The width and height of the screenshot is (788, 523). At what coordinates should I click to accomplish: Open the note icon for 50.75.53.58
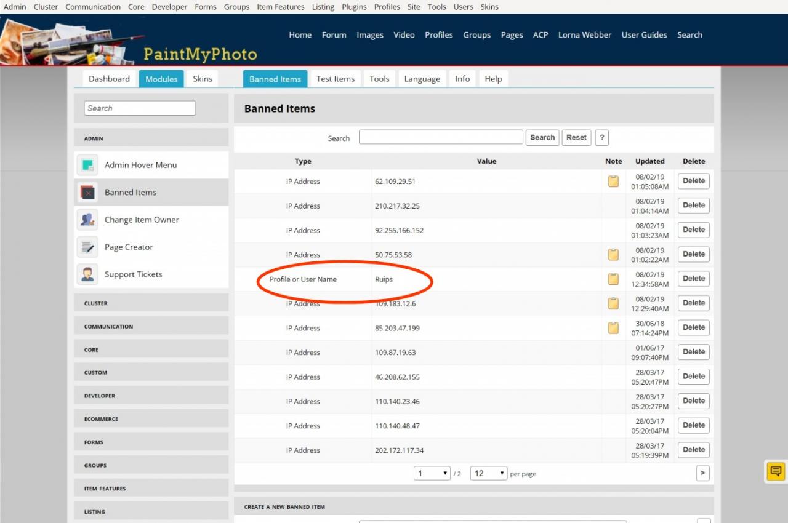pyautogui.click(x=613, y=255)
